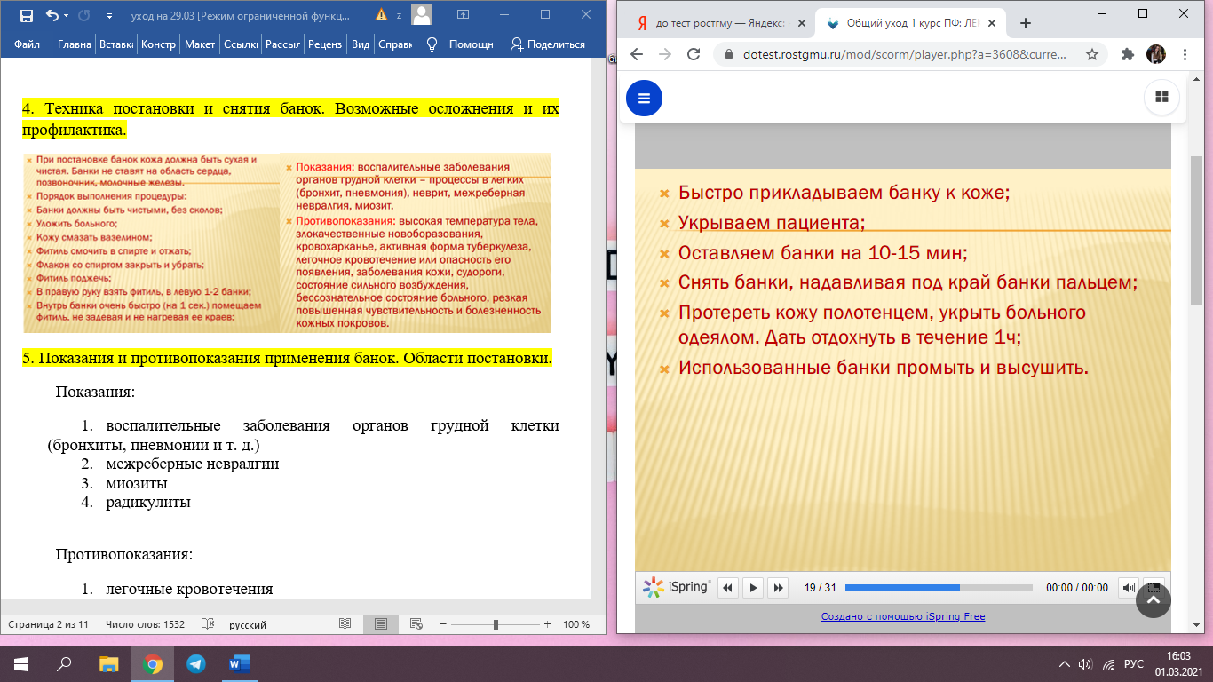Bookmark this page with the star icon
This screenshot has height=682, width=1213.
pos(1092,54)
